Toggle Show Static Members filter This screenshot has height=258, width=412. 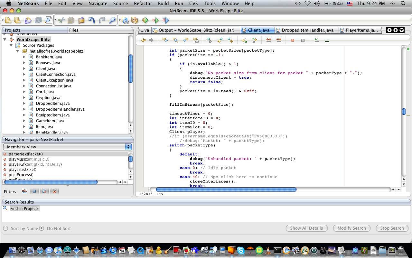point(44,191)
